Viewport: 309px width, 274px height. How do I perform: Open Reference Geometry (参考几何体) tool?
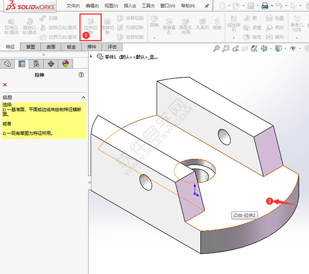pos(297,24)
